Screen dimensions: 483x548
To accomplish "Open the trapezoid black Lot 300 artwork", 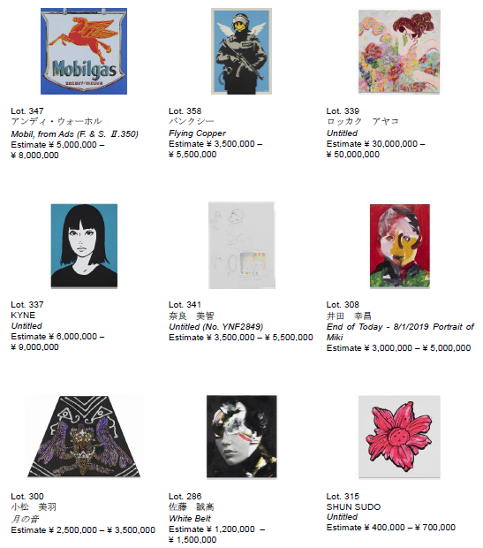I will 84,437.
